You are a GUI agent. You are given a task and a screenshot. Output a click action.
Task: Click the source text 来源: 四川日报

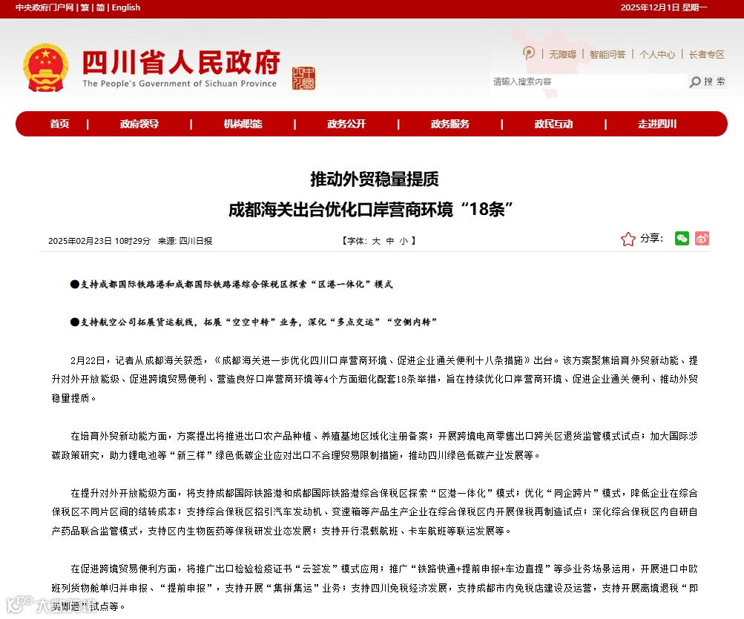(185, 241)
